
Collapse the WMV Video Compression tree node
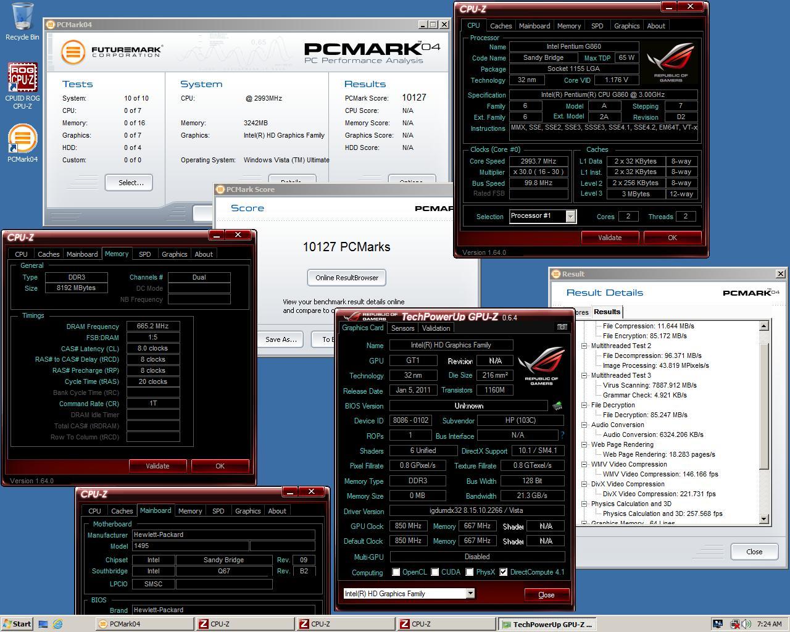pos(584,464)
